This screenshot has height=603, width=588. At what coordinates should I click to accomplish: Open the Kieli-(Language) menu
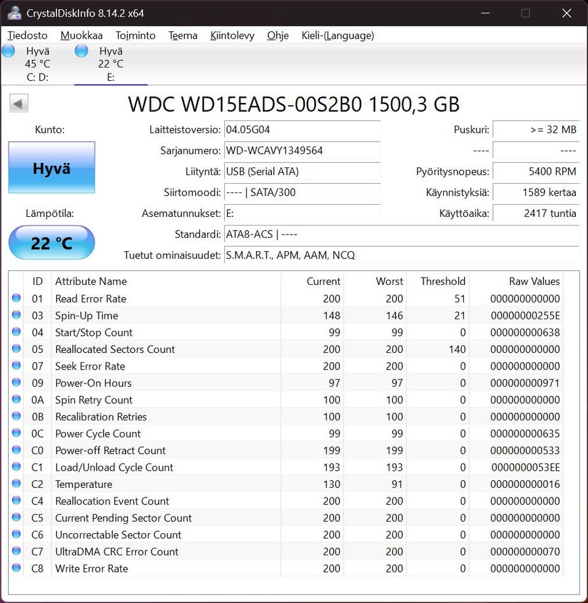338,36
